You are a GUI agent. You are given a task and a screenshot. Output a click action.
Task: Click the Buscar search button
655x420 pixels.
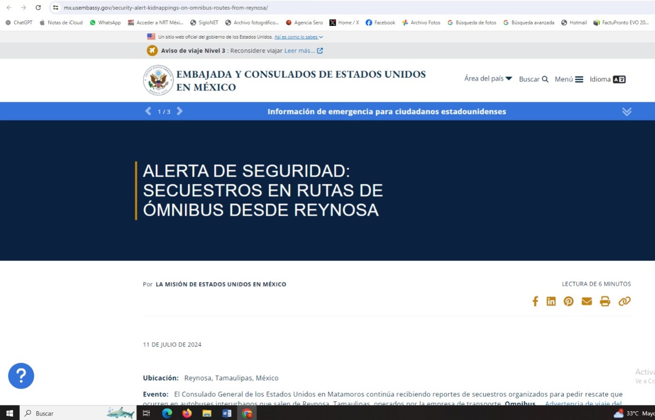coord(534,79)
